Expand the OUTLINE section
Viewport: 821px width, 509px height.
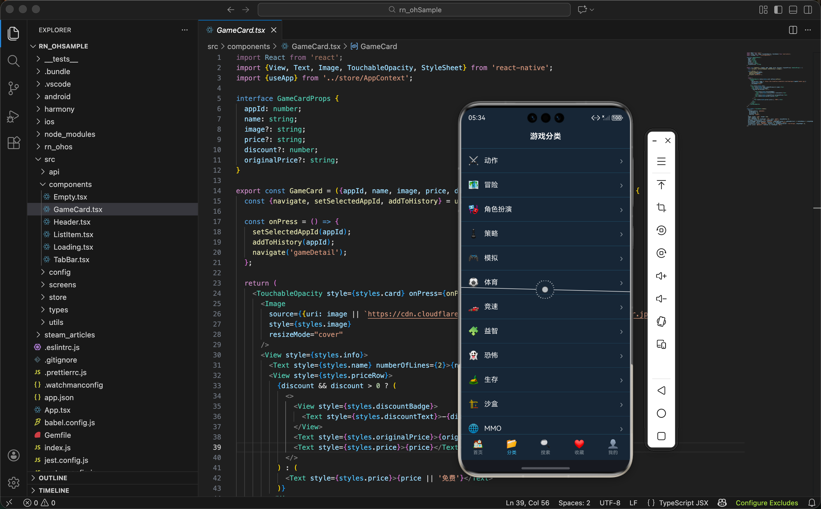pyautogui.click(x=53, y=478)
